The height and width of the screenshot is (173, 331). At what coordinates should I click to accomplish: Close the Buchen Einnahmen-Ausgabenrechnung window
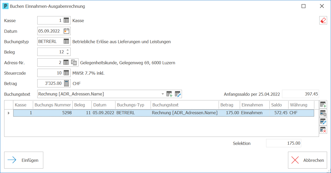click(x=322, y=6)
